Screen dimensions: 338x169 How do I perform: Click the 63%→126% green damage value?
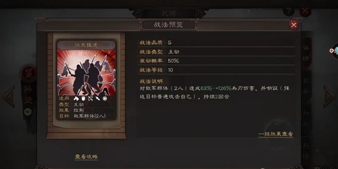(x=216, y=88)
